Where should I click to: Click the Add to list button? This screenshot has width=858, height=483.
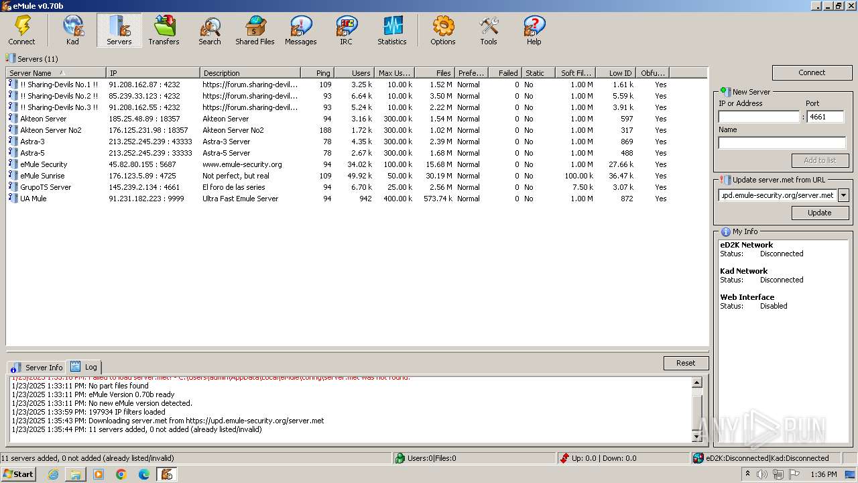coord(820,160)
